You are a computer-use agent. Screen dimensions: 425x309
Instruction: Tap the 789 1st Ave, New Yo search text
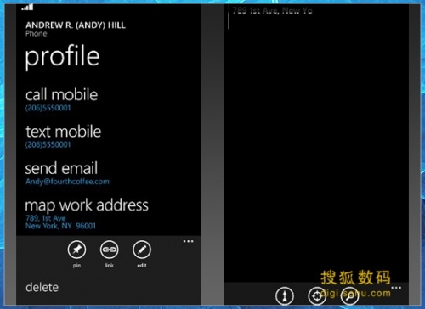point(272,11)
